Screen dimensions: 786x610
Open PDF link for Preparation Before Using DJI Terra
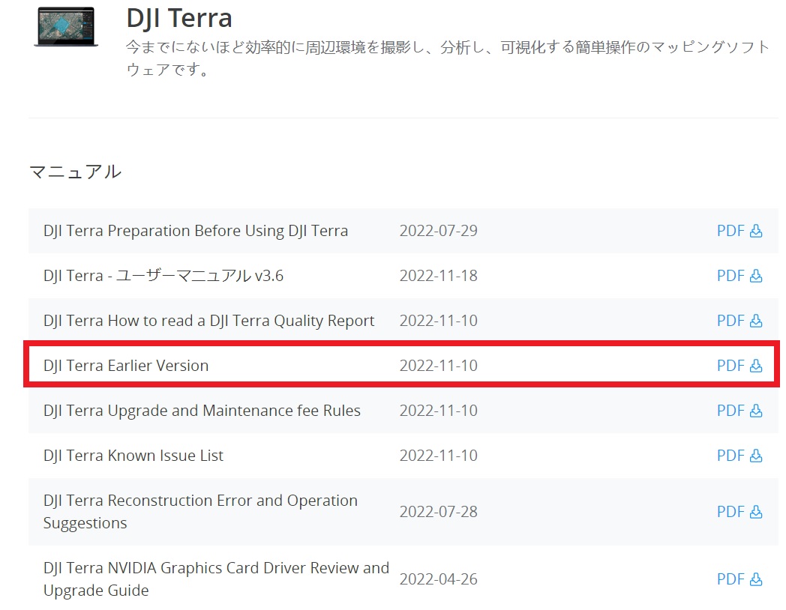pyautogui.click(x=730, y=231)
